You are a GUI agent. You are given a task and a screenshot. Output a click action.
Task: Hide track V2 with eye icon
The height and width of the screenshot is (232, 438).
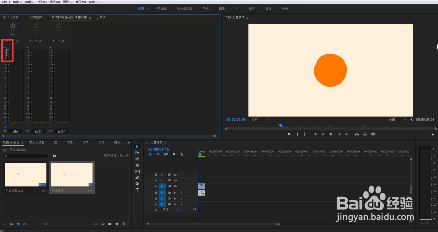(175, 181)
